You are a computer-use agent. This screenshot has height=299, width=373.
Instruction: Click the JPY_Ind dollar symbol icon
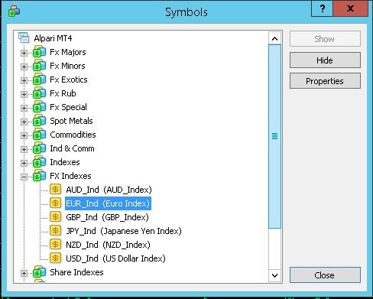(55, 231)
